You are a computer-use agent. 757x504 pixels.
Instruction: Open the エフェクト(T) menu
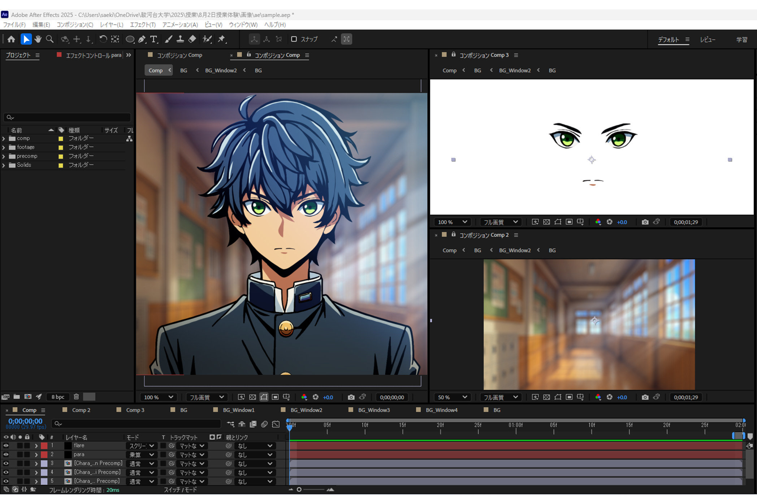(143, 25)
